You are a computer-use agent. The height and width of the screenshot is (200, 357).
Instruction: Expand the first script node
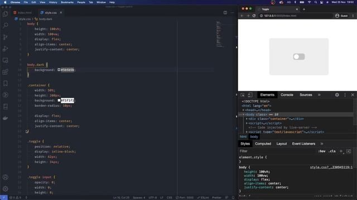click(x=247, y=123)
